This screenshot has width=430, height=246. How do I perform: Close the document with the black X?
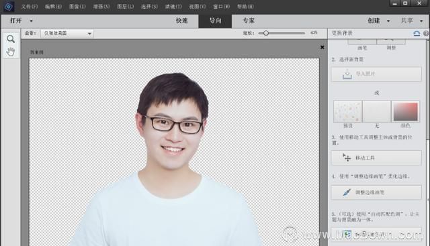322,47
